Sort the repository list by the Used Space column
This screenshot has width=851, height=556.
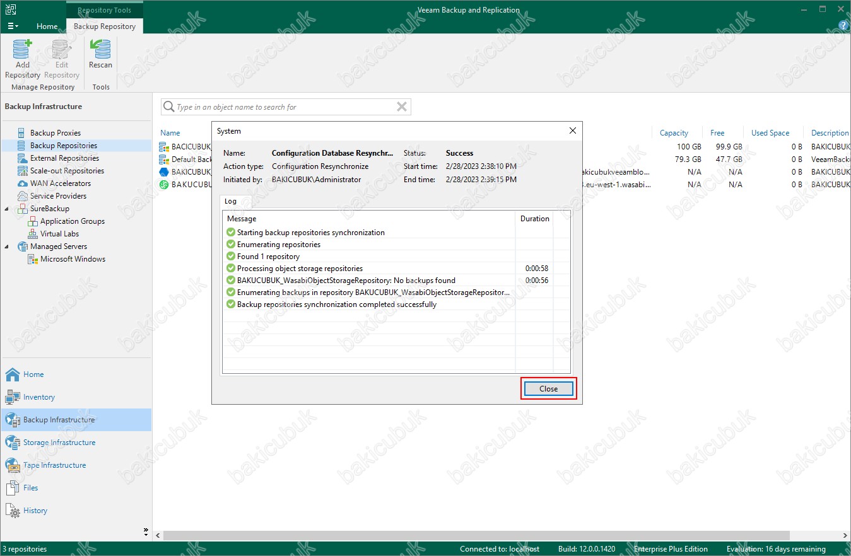click(x=770, y=133)
